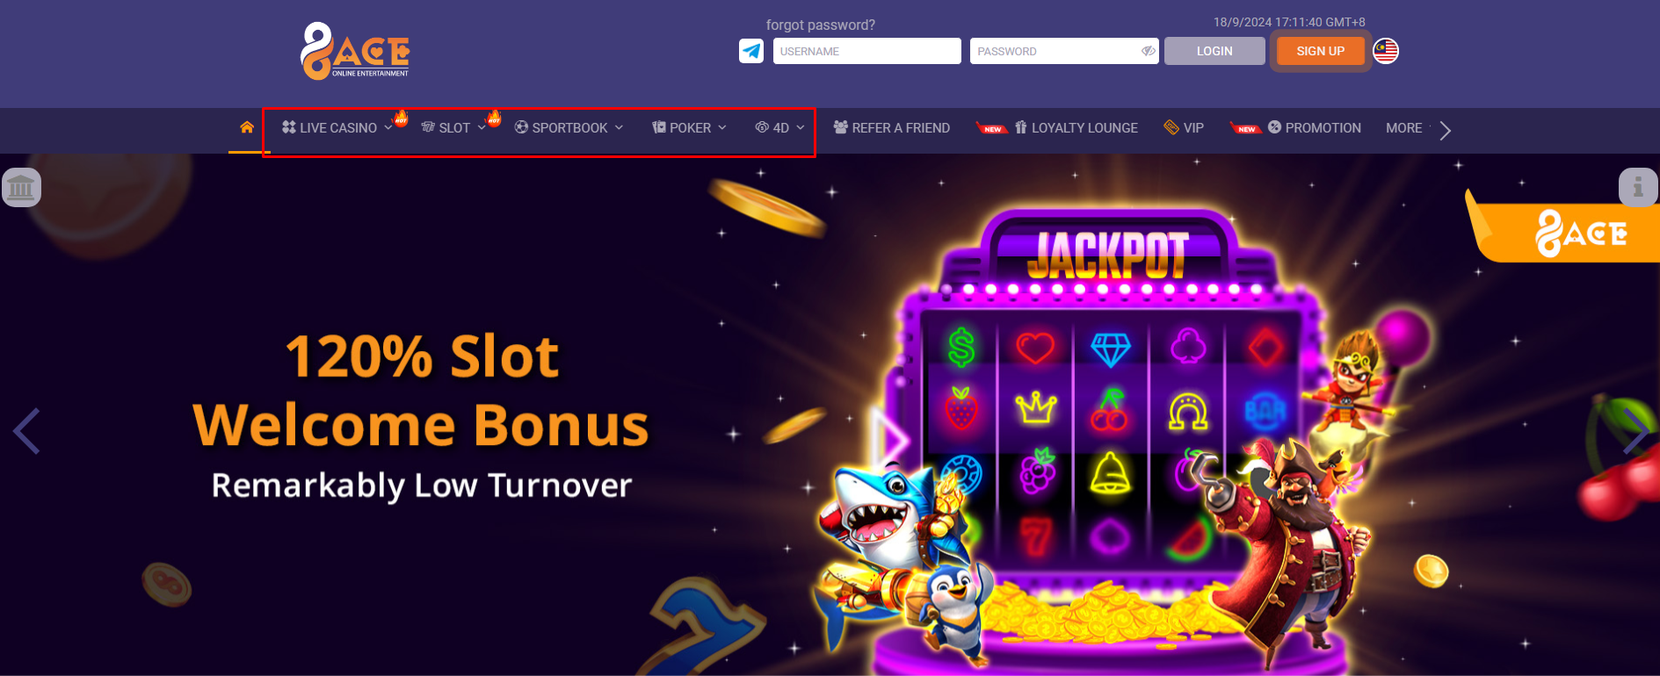Screen dimensions: 1660x676
Task: Click the Malaysia flag language icon
Action: tap(1386, 51)
